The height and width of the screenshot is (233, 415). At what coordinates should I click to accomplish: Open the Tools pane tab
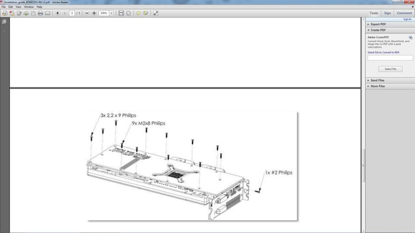coord(374,13)
